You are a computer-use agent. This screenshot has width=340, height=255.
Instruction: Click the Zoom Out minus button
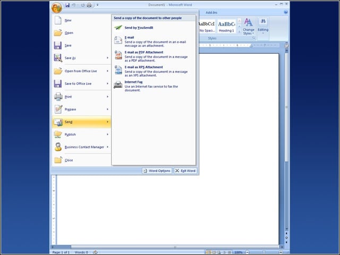pos(247,252)
